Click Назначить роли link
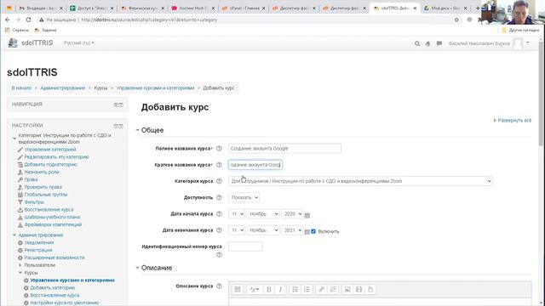The image size is (545, 306). coord(42,172)
